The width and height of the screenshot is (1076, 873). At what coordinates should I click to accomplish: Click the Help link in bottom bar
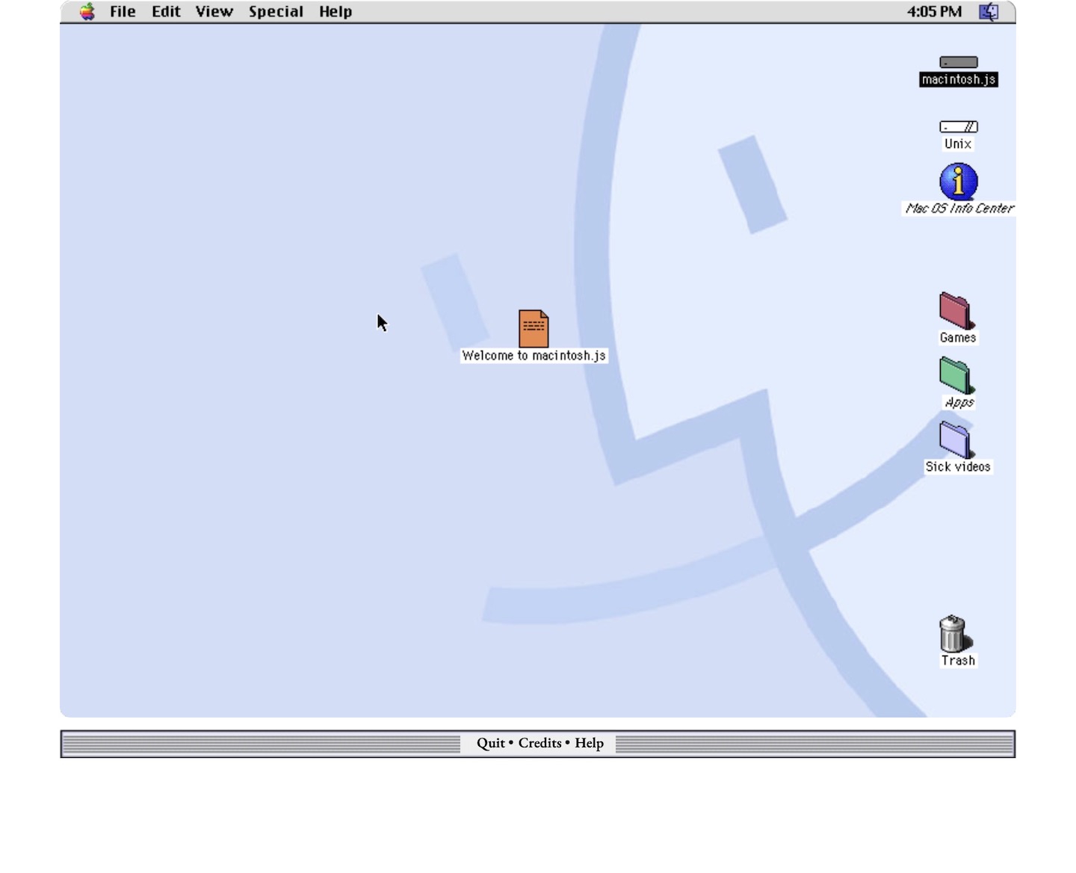(589, 743)
